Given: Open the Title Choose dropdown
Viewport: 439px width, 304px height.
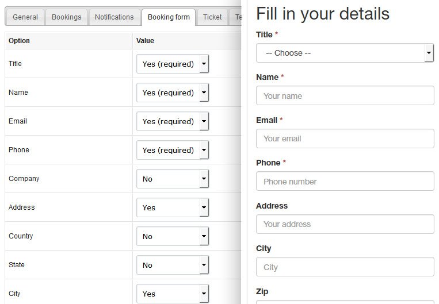Looking at the screenshot, I should (345, 53).
